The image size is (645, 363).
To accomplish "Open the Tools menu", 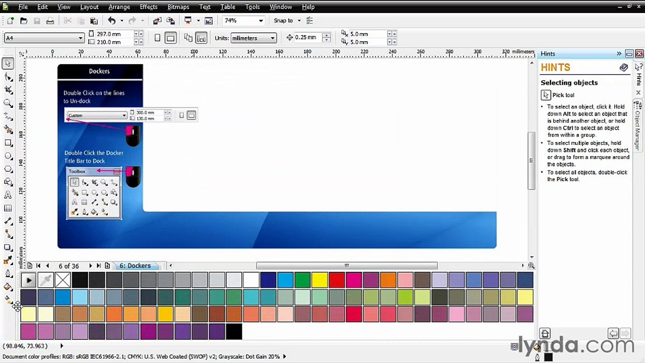I will click(x=252, y=7).
